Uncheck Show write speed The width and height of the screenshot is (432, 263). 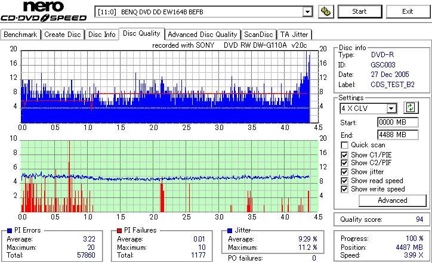tap(344, 189)
